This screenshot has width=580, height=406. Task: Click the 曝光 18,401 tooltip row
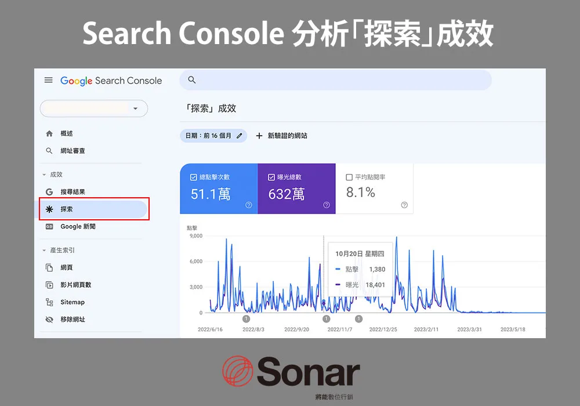(360, 285)
